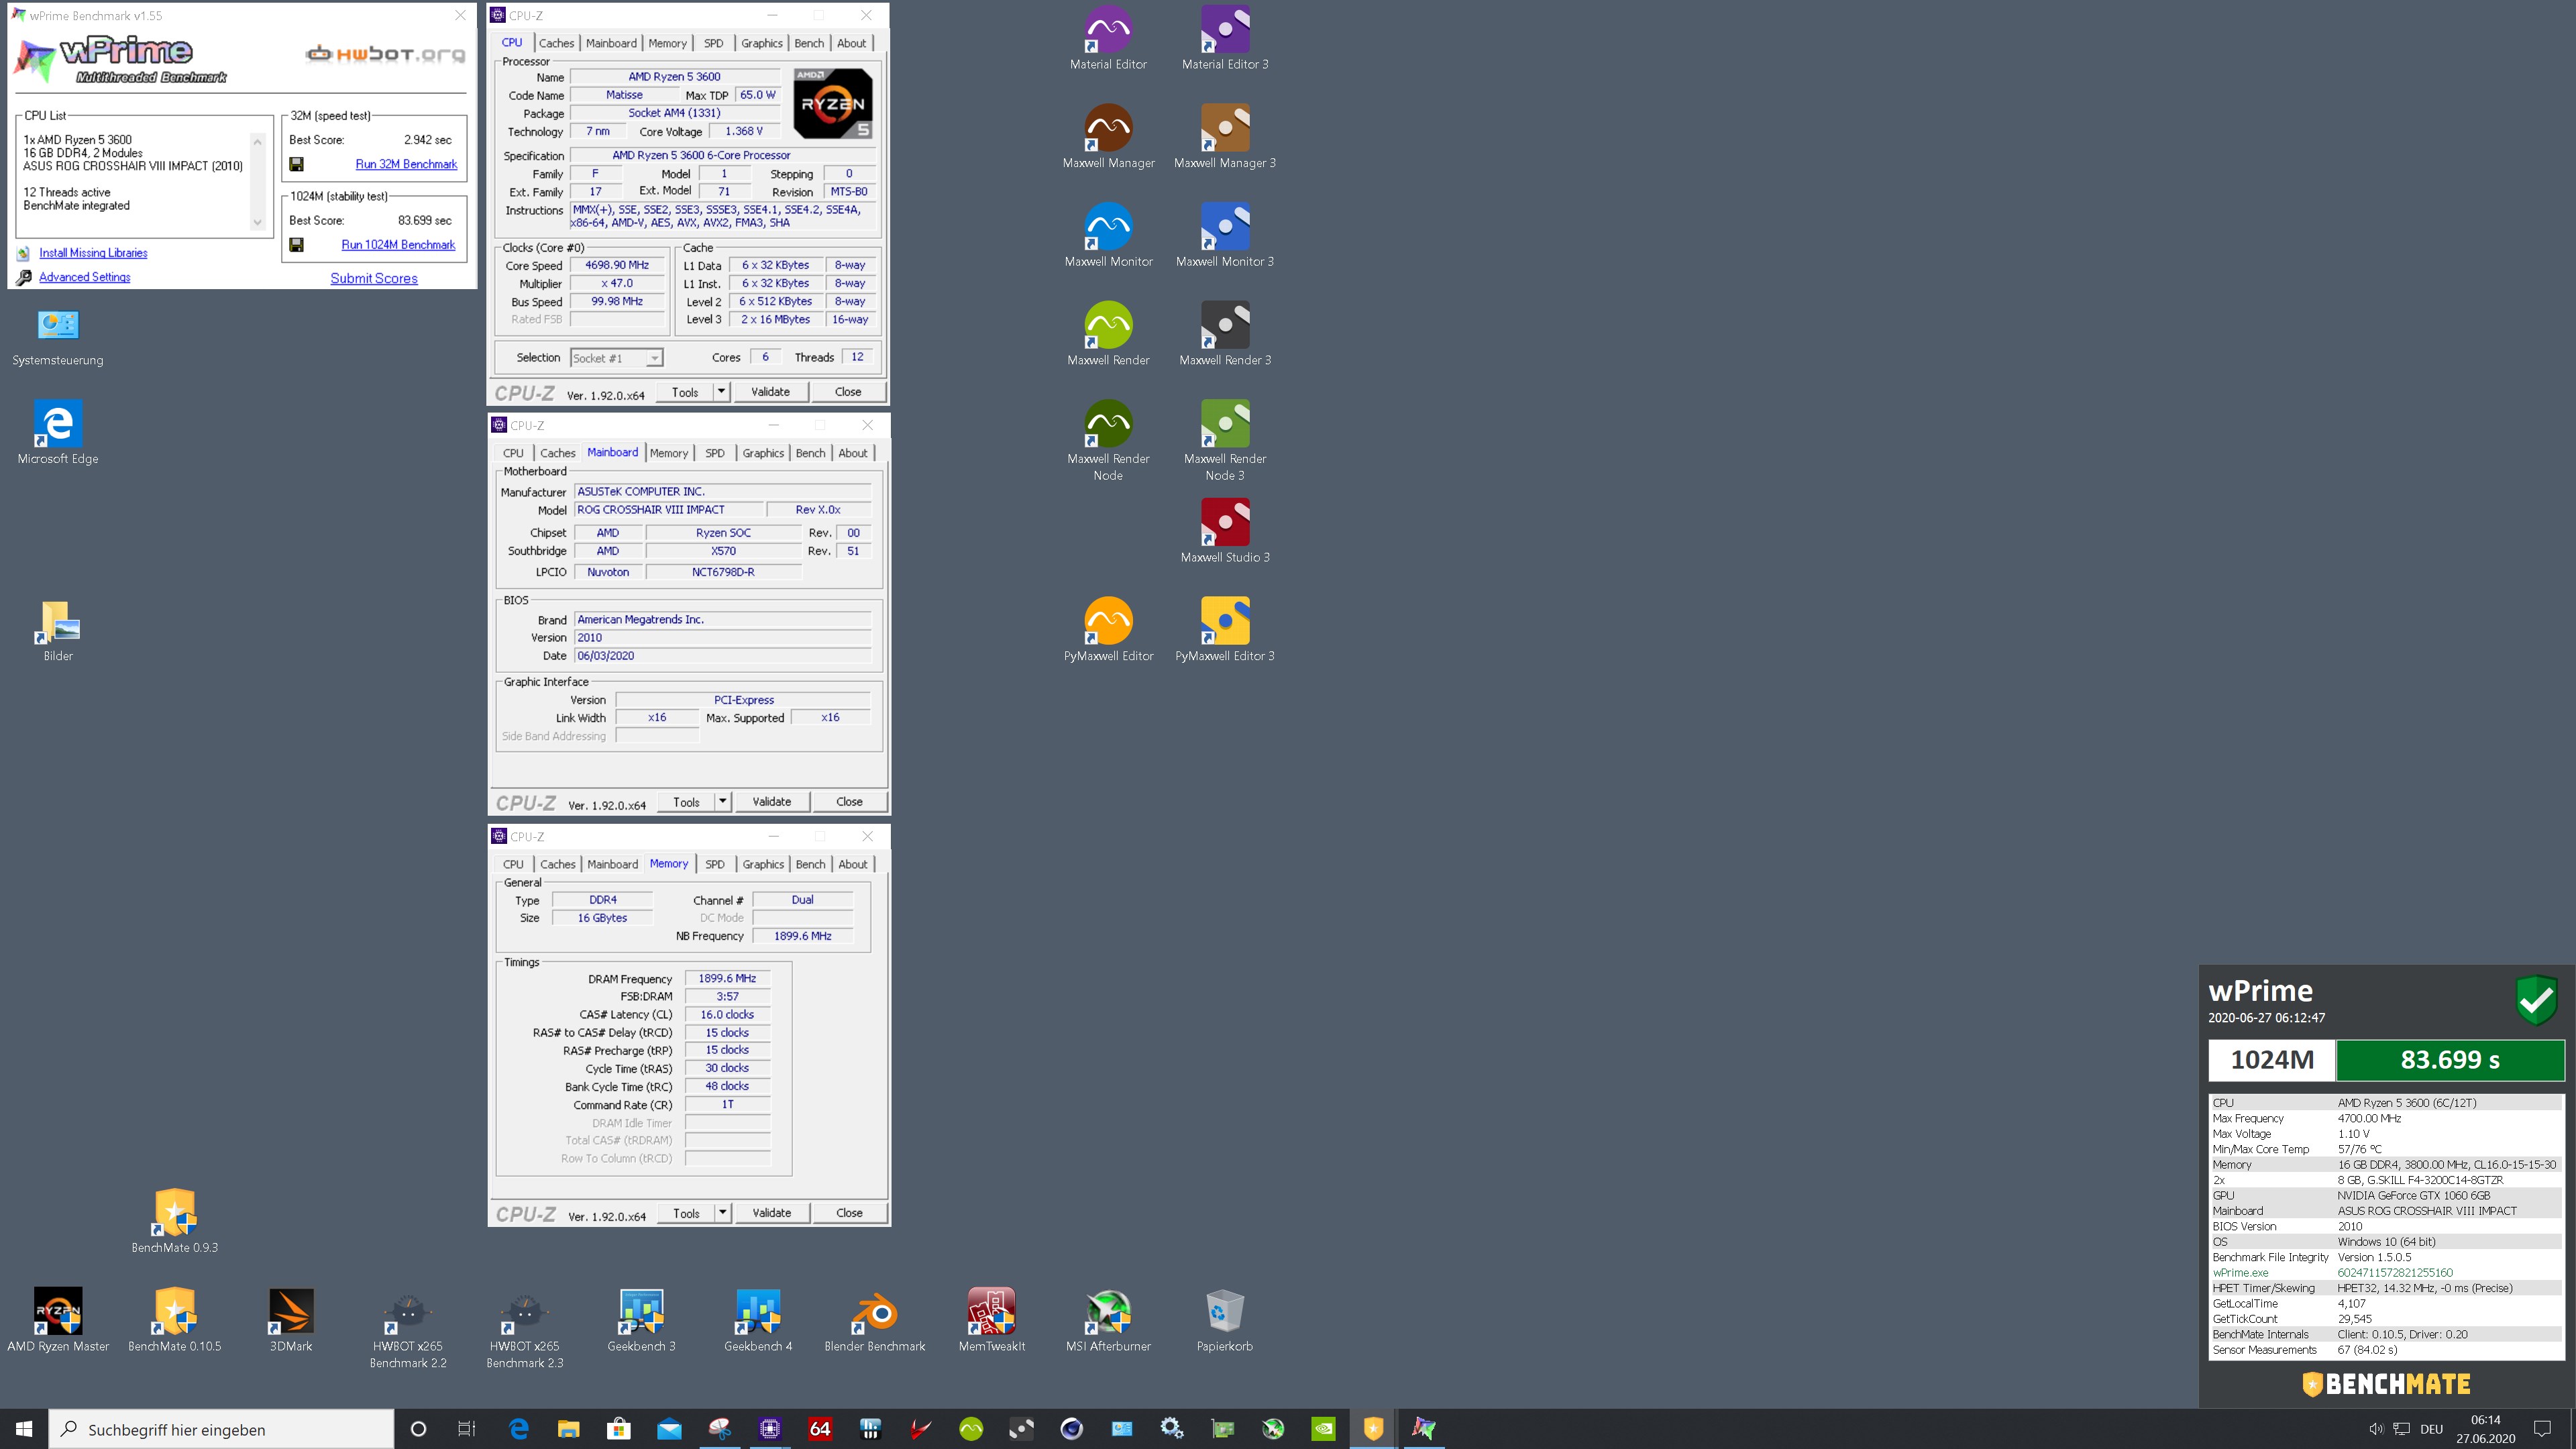Open the SPD tab in the Mainboard CPU-Z window
Screen dimensions: 2576x1449
click(x=715, y=453)
